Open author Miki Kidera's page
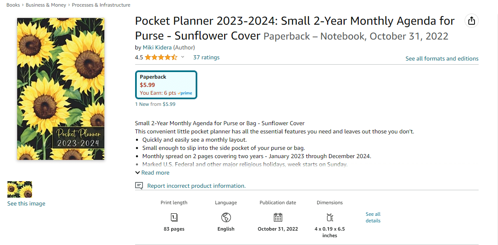The image size is (498, 245). point(157,47)
